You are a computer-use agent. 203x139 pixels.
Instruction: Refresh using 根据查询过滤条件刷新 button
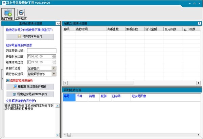click(x=30, y=86)
